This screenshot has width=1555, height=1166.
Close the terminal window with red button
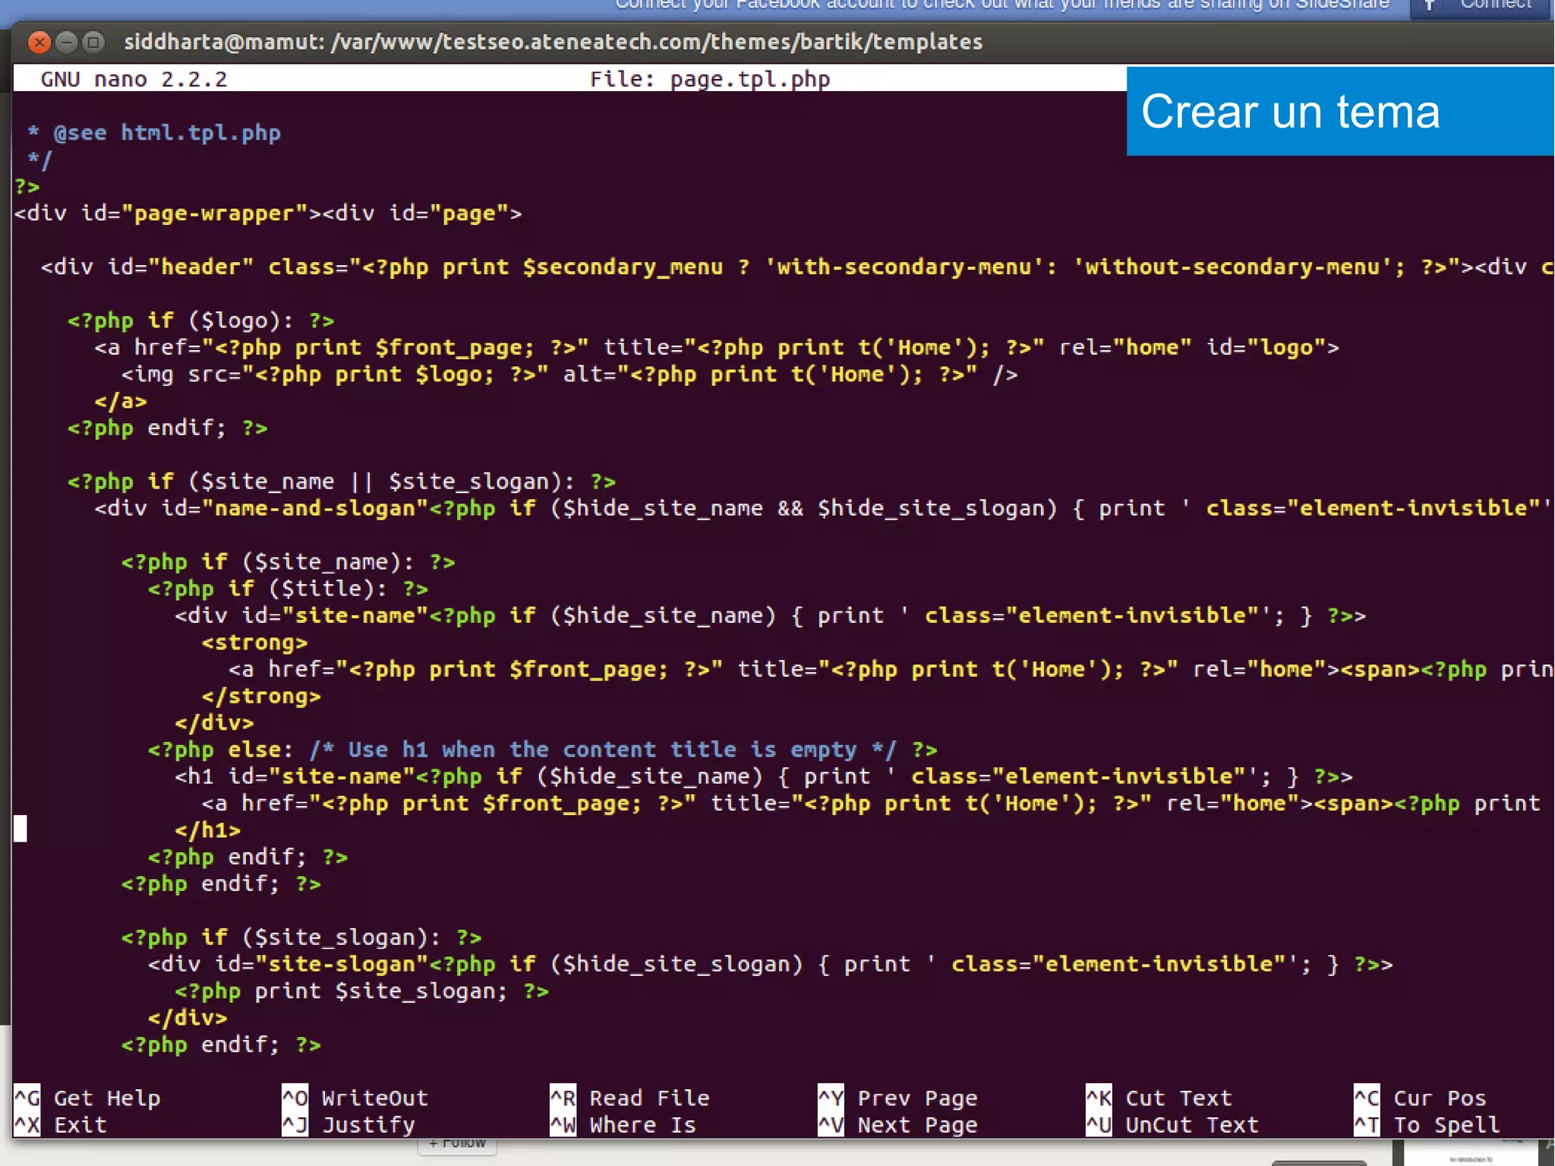[39, 42]
